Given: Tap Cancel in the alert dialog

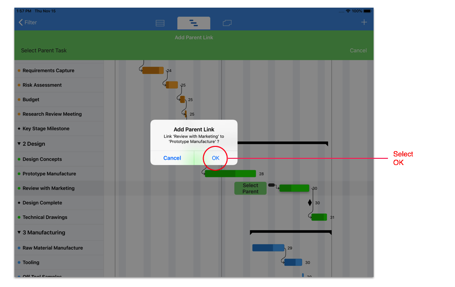Looking at the screenshot, I should (172, 158).
